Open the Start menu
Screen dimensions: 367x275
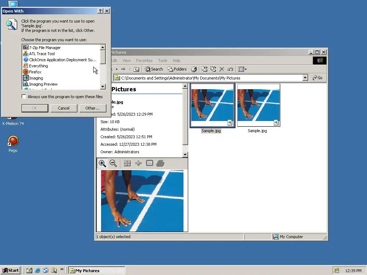(x=10, y=270)
